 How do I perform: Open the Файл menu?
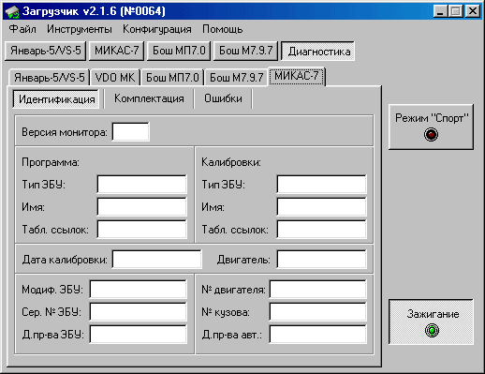point(22,29)
